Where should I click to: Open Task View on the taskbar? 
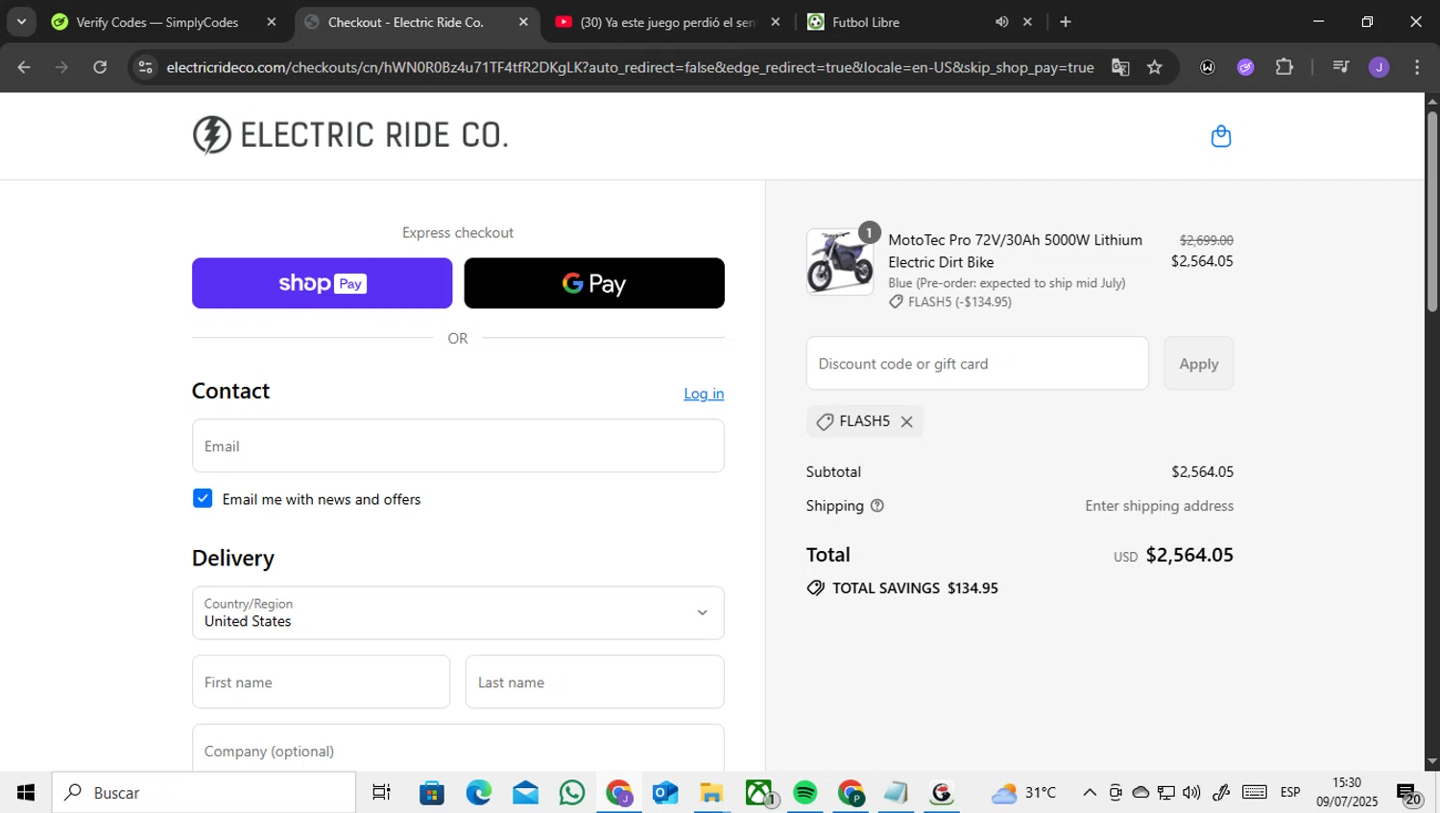click(381, 793)
